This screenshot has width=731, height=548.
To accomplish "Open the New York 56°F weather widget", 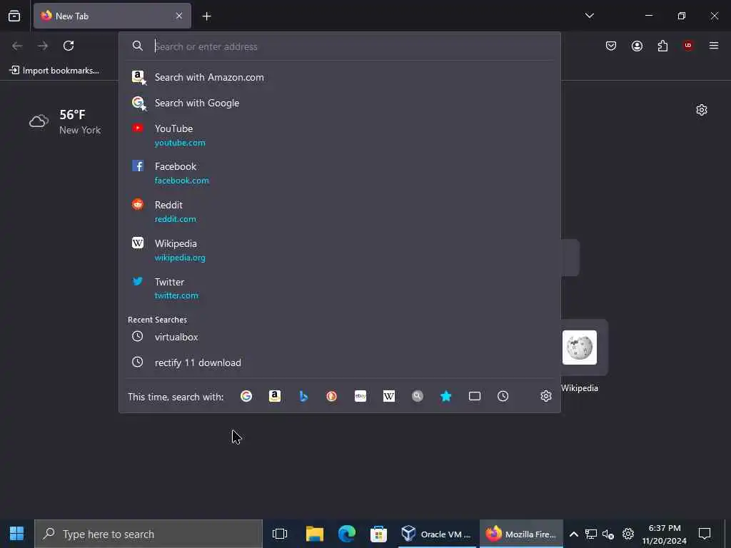I will [x=65, y=121].
